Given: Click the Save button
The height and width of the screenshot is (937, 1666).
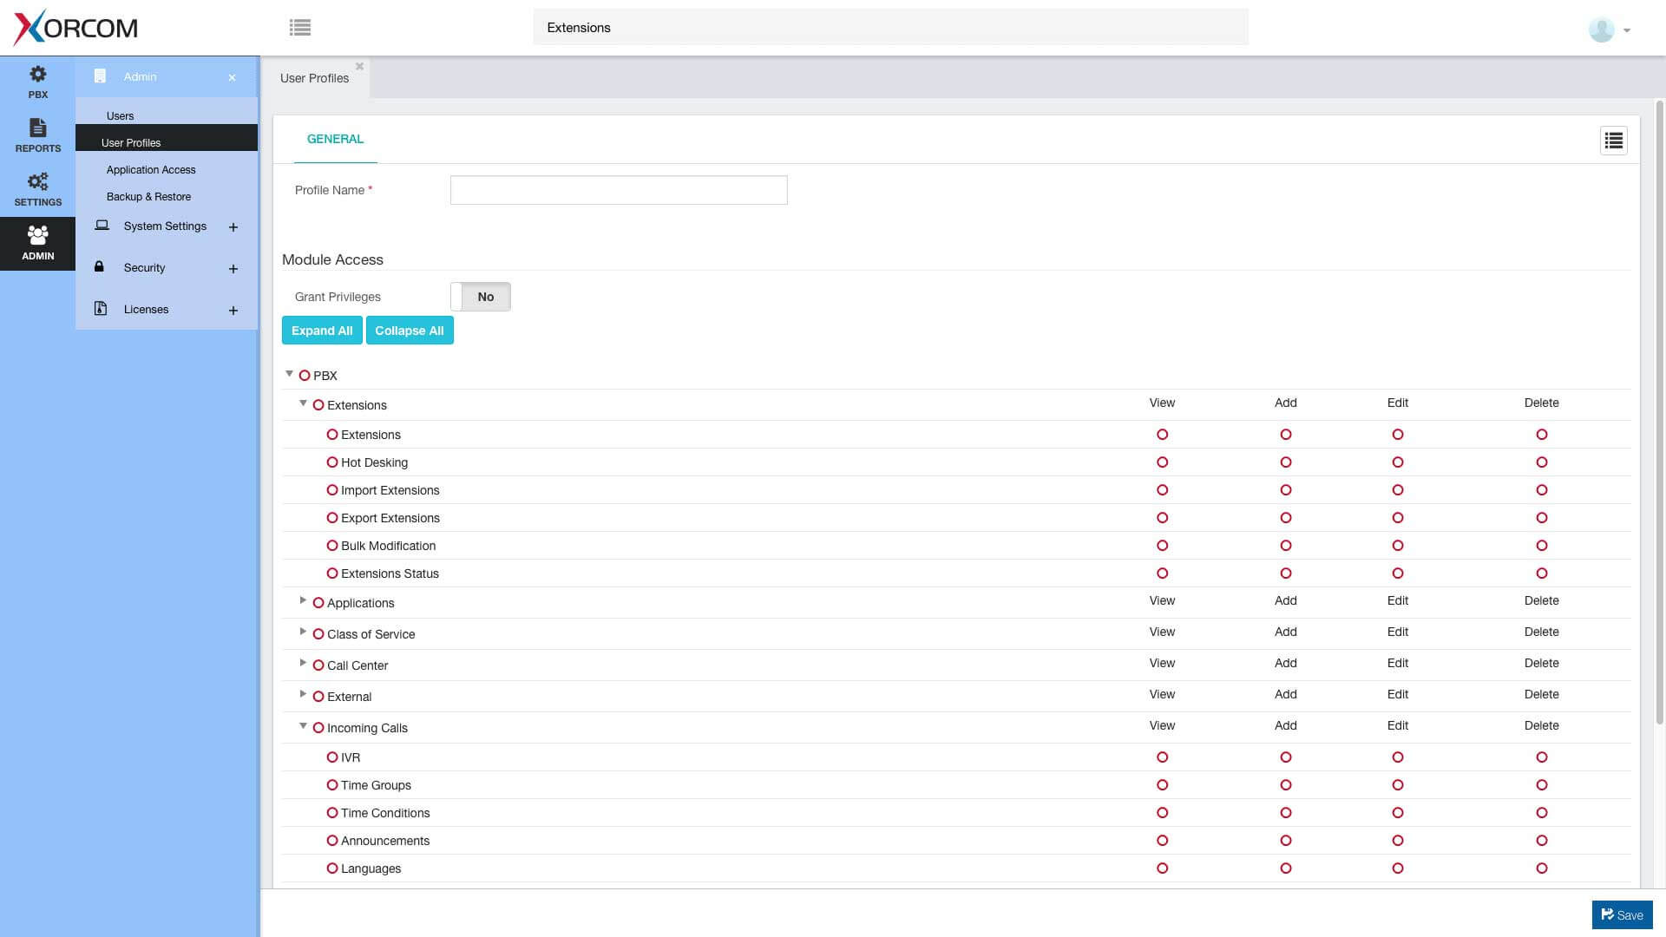Looking at the screenshot, I should 1623,915.
